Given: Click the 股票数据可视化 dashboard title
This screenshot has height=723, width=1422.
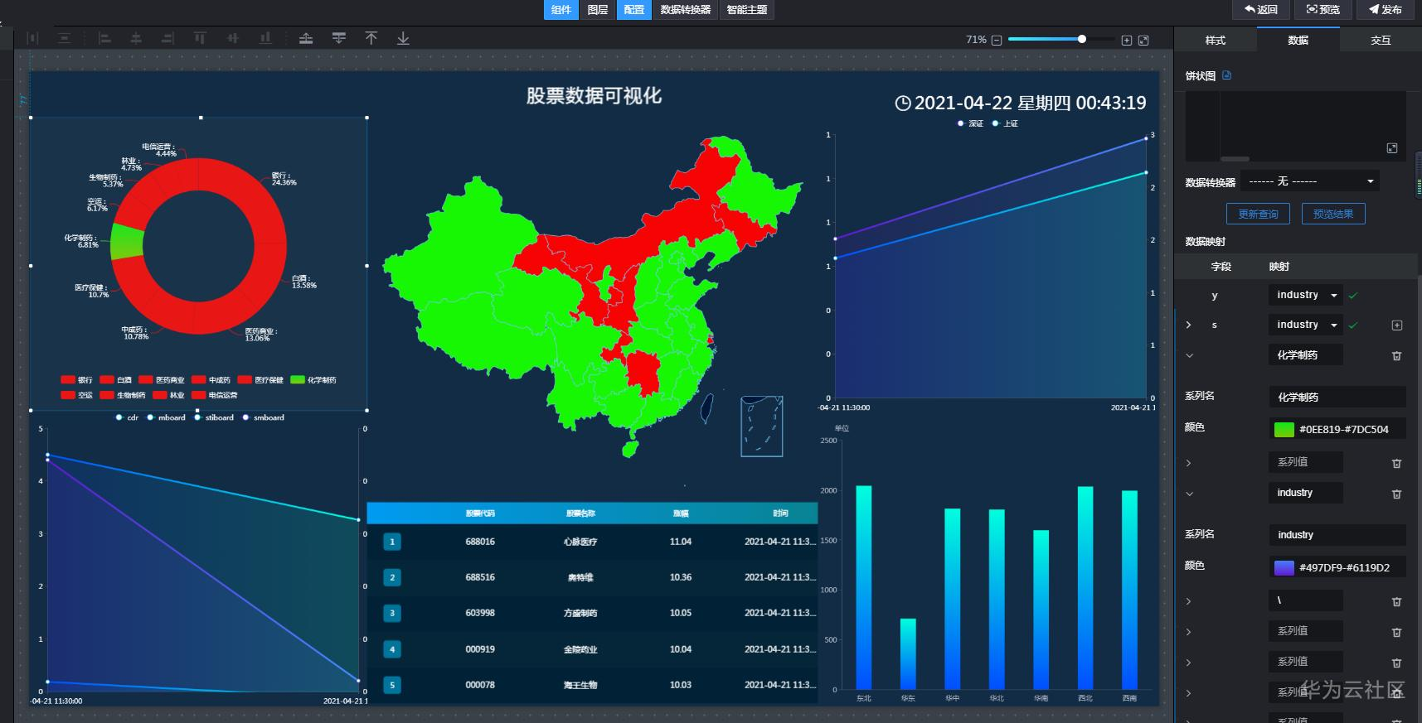Looking at the screenshot, I should coord(594,96).
